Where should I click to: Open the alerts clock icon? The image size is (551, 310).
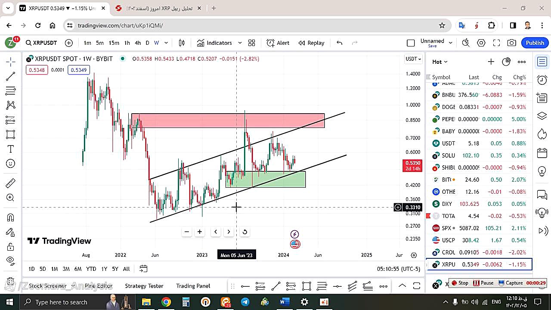click(542, 80)
